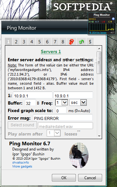Switch to settings tab 1
The width and height of the screenshot is (117, 187).
pyautogui.click(x=8, y=42)
